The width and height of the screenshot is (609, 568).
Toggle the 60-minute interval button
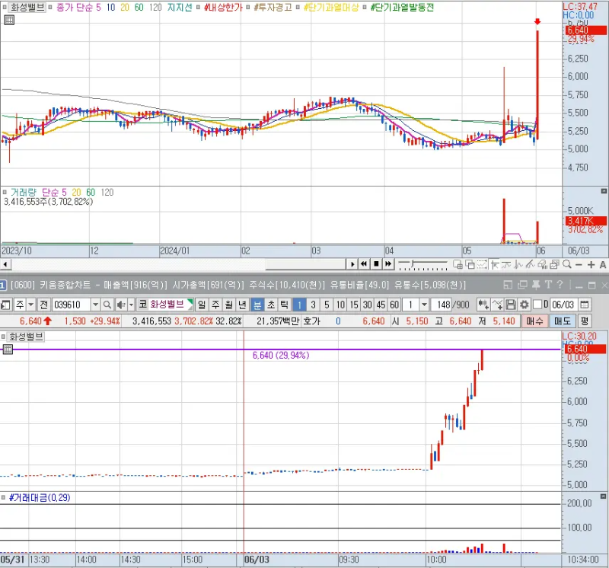[x=394, y=305]
